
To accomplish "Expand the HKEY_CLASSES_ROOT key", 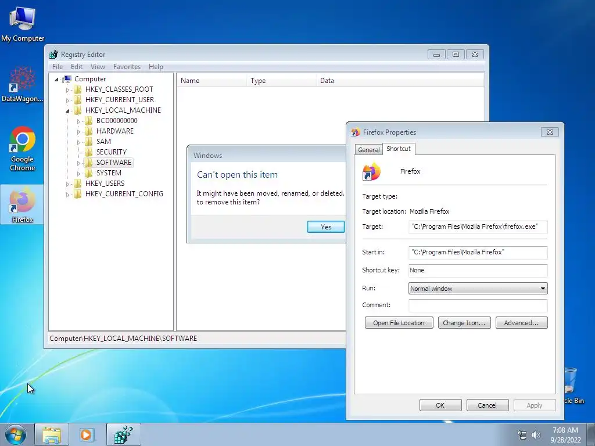I will coord(67,90).
